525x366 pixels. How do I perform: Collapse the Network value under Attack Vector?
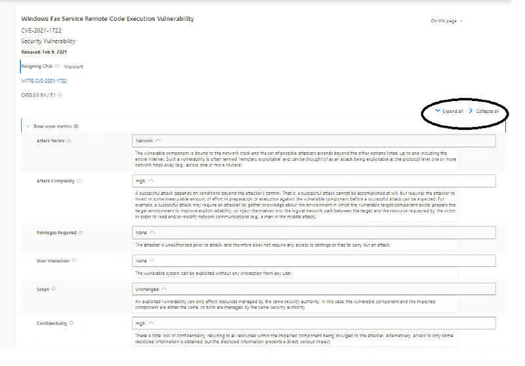click(158, 140)
